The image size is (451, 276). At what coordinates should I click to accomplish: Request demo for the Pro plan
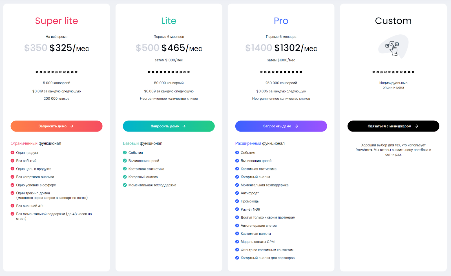[x=281, y=126]
